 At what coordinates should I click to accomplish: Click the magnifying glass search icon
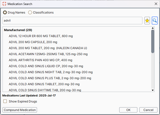[x=155, y=21]
